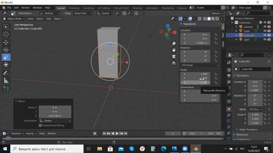Select the Rotate tool
The width and height of the screenshot is (273, 153).
click(6, 50)
